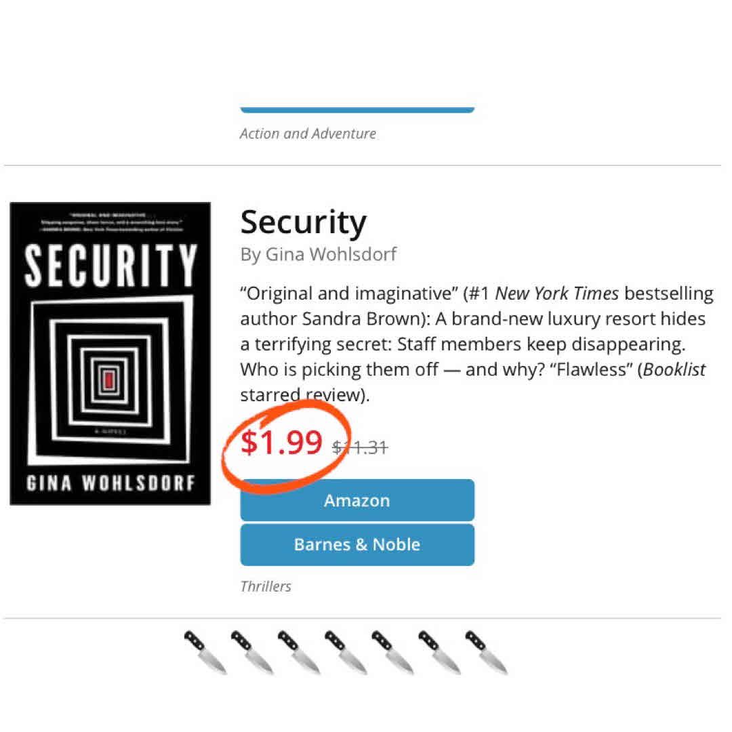Click the fifth knife emoji from left

392,652
